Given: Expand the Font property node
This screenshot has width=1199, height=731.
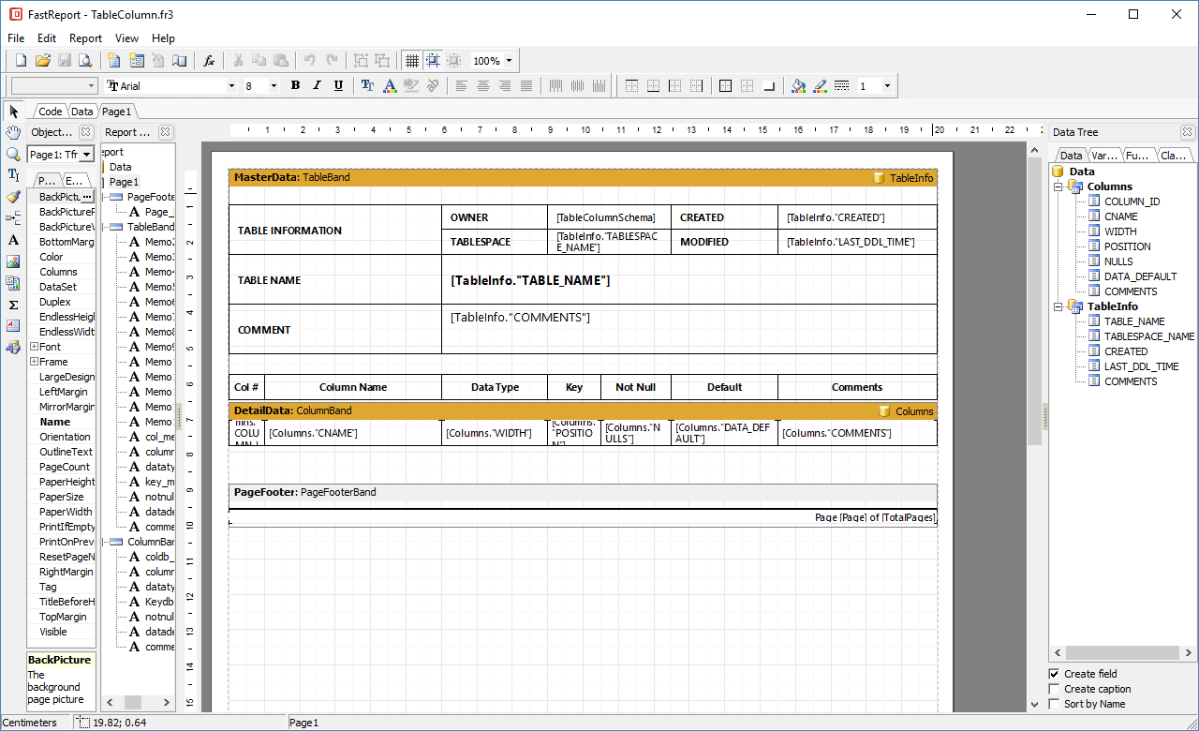Looking at the screenshot, I should pyautogui.click(x=35, y=347).
